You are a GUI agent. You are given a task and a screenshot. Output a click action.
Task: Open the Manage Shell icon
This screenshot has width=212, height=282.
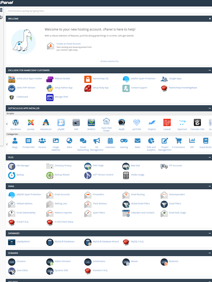pyautogui.click(x=50, y=97)
